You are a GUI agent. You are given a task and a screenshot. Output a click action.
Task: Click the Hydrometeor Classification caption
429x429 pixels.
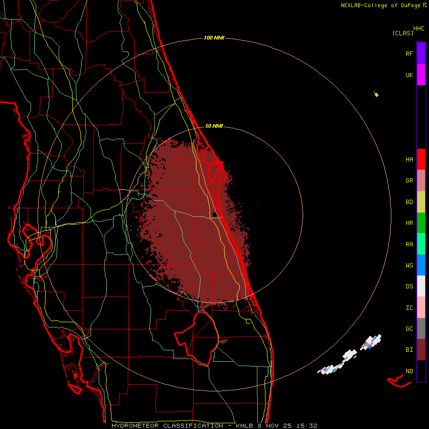tap(167, 426)
